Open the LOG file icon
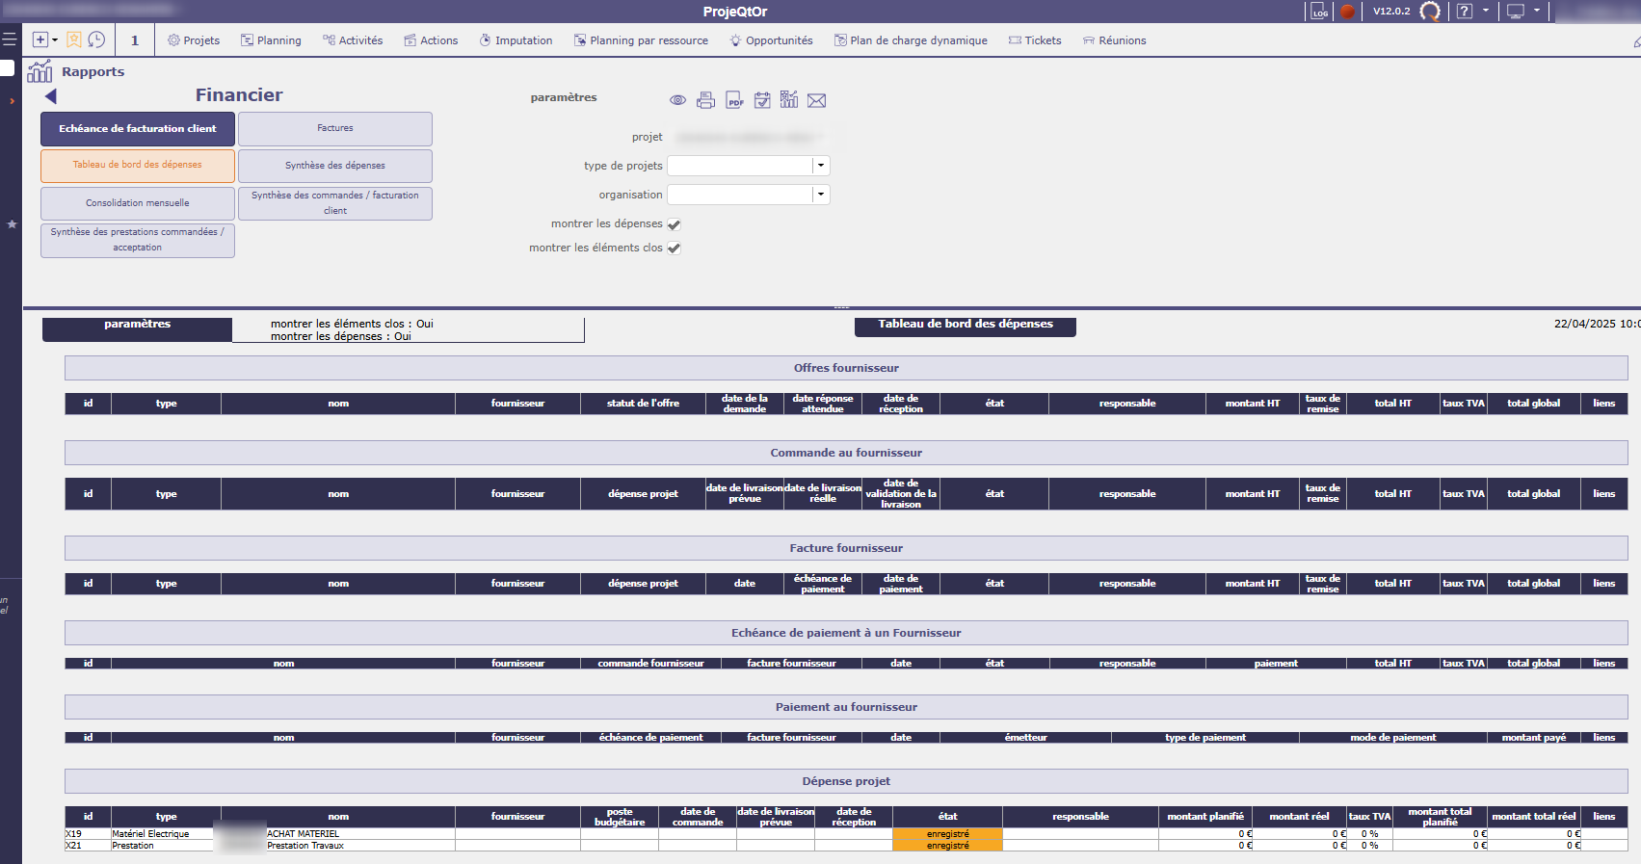This screenshot has height=864, width=1641. (1319, 12)
